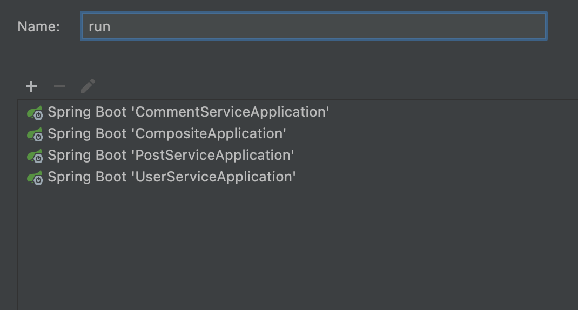This screenshot has width=578, height=310.
Task: Choose the 'PostServiceApplication' list entry text
Action: pos(171,156)
